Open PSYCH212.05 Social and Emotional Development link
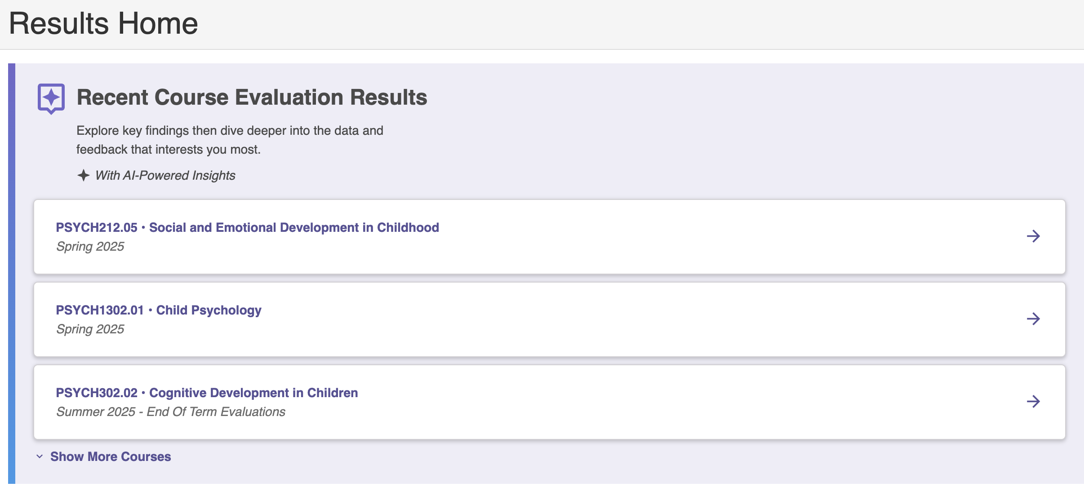Viewport: 1084px width, 487px height. (247, 227)
